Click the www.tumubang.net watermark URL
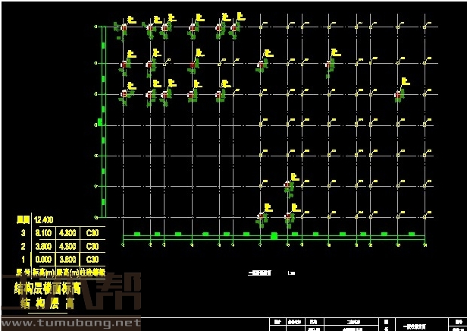 [71, 323]
